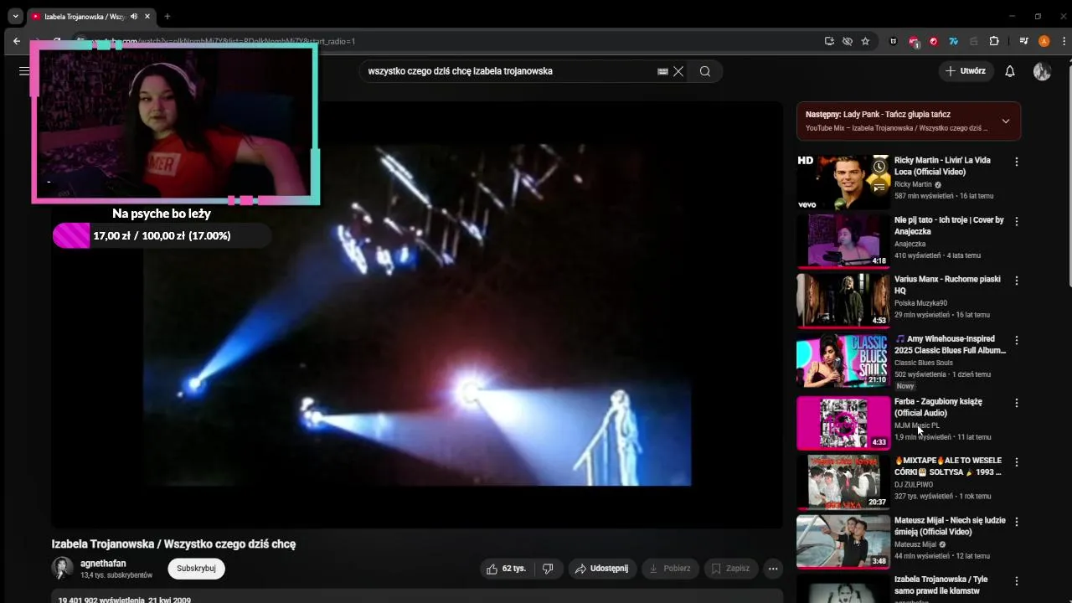Open options menu for Tyle samo prawd video
The height and width of the screenshot is (603, 1072).
pos(1017,581)
